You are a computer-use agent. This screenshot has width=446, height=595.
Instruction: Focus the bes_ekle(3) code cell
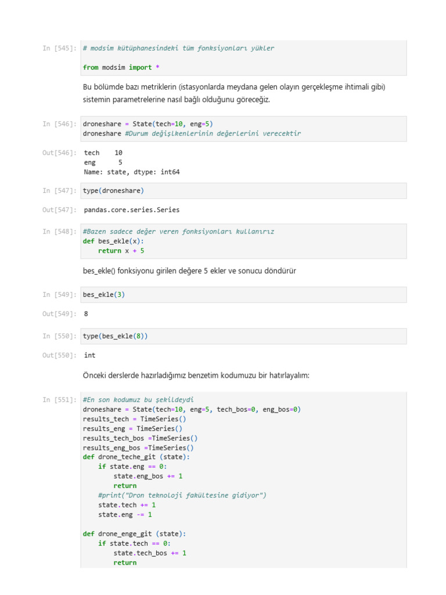244,295
